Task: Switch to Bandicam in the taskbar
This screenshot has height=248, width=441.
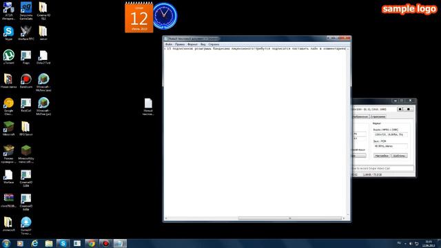Action: click(x=105, y=243)
